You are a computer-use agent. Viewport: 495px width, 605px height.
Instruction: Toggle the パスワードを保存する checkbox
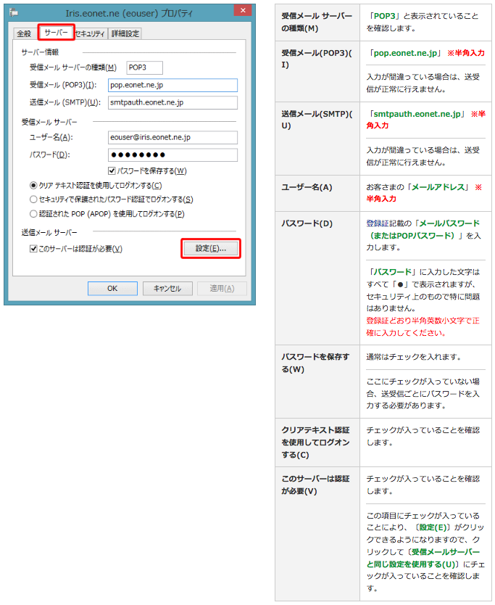(112, 171)
